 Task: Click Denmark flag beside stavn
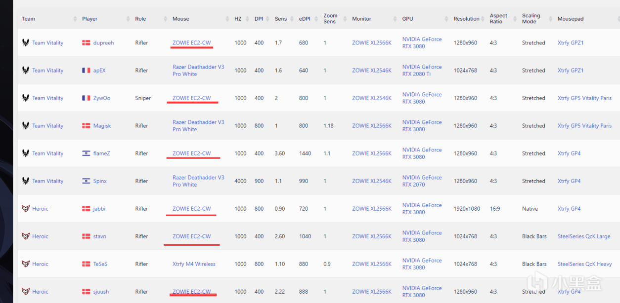point(86,236)
